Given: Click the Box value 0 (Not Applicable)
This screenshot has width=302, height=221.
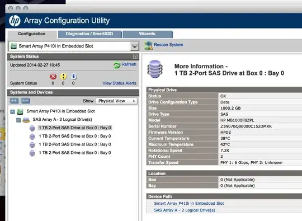Looking at the screenshot, I should pos(238,180).
